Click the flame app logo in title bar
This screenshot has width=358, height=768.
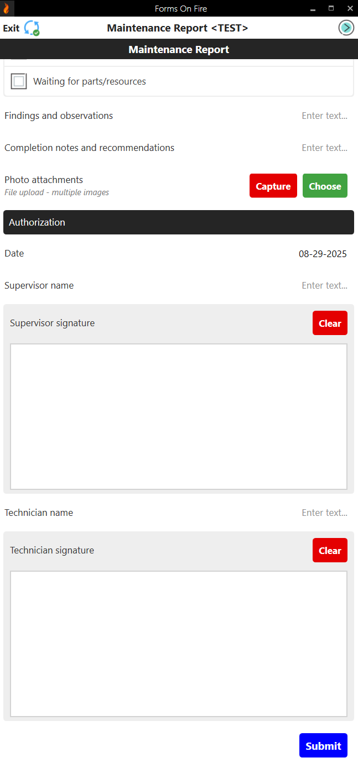(7, 8)
